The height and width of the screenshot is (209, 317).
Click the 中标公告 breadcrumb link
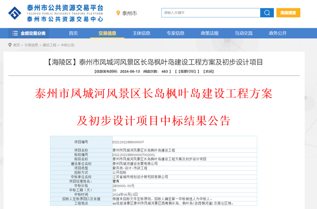pos(68,45)
